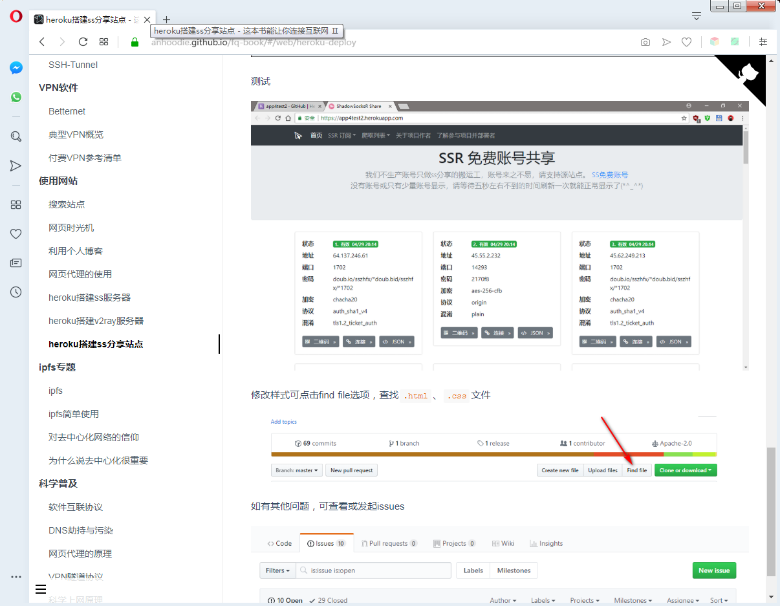Screen dimensions: 780x606
Task: Open 软件互联协议 in the sidebar
Action: [76, 507]
